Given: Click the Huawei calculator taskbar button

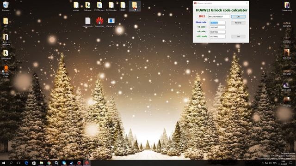Looking at the screenshot, I should 86,163.
